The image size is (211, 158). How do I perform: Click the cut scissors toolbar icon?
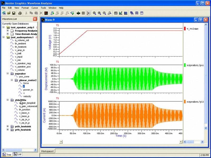[x=26, y=13]
